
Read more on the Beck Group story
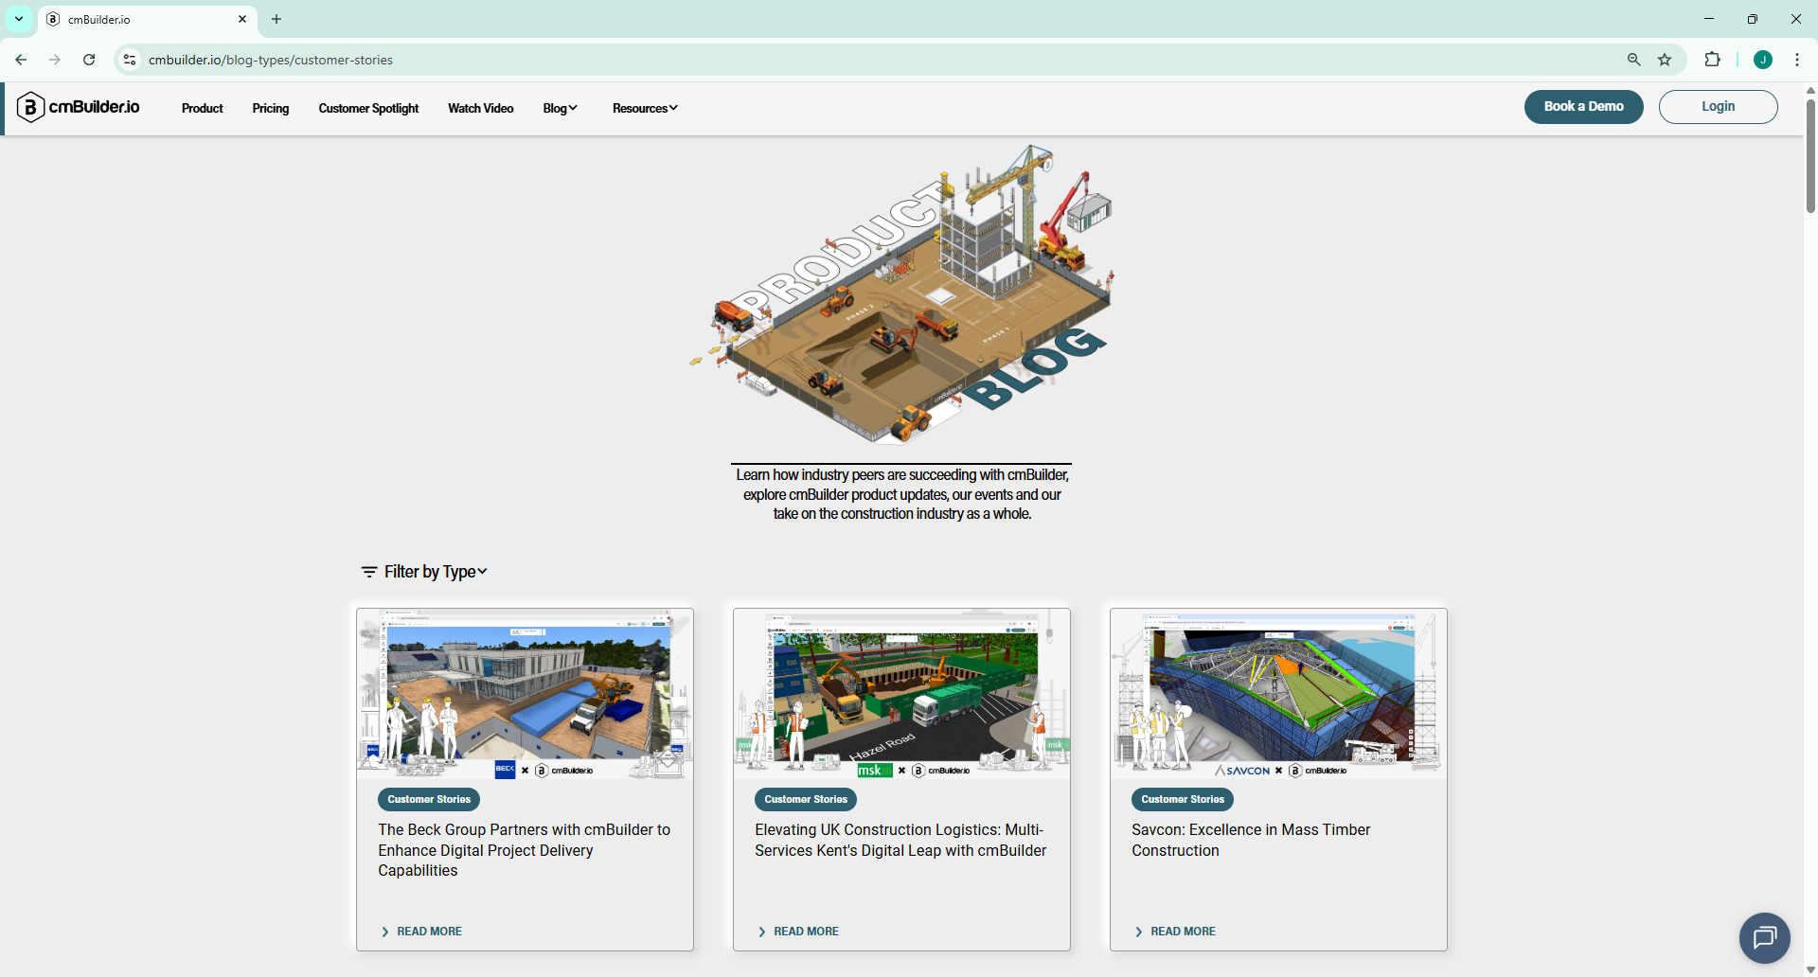point(421,932)
